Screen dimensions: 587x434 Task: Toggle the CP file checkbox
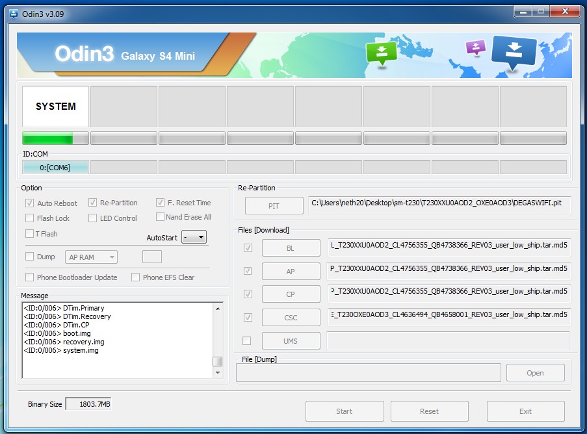point(248,294)
